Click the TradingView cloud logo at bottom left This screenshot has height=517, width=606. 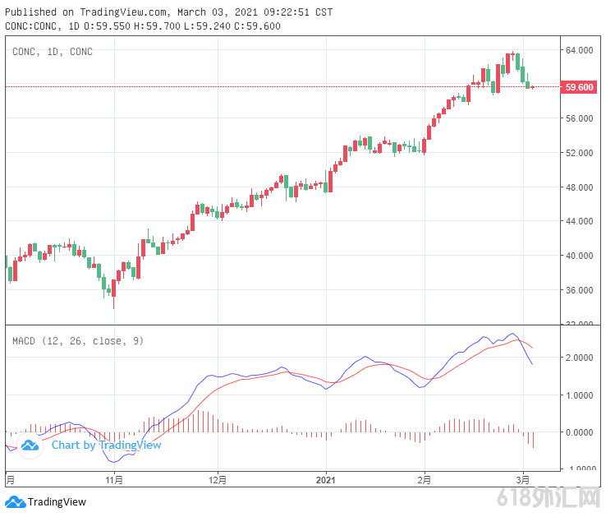coord(15,501)
